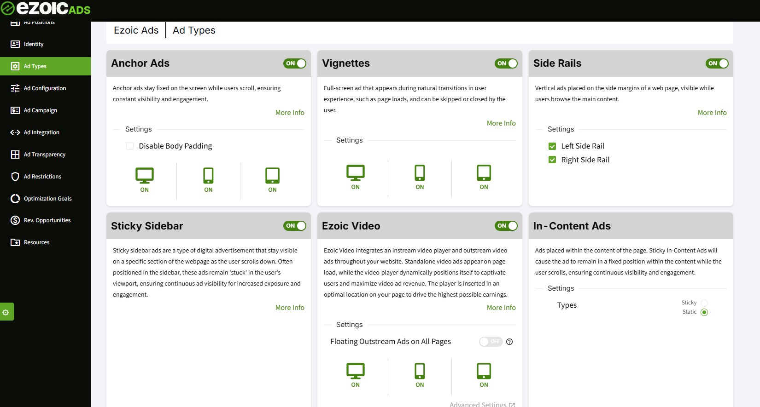Viewport: 760px width, 407px height.
Task: Open Advanced Settings for Ezoic Video
Action: pyautogui.click(x=482, y=404)
